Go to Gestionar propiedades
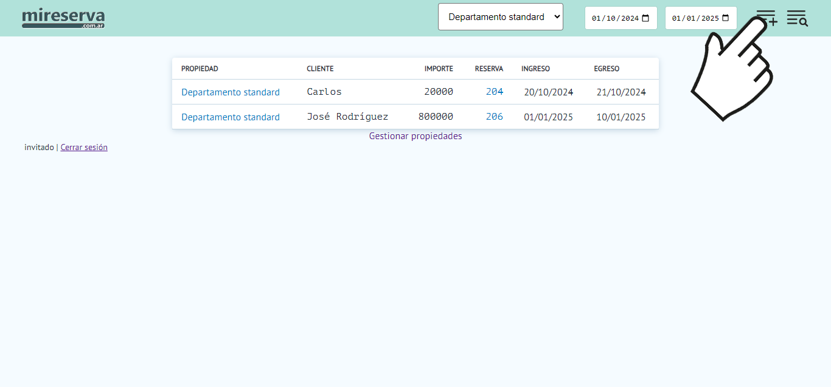Viewport: 831px width, 387px height. point(415,136)
